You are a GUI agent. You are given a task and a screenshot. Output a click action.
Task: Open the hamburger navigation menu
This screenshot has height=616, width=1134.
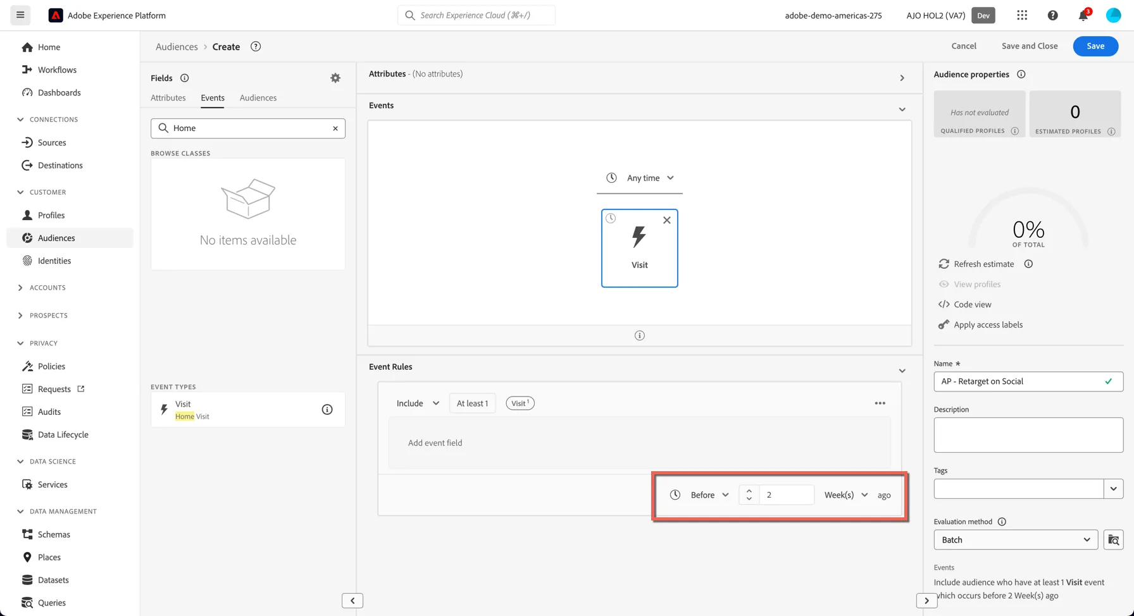(20, 15)
